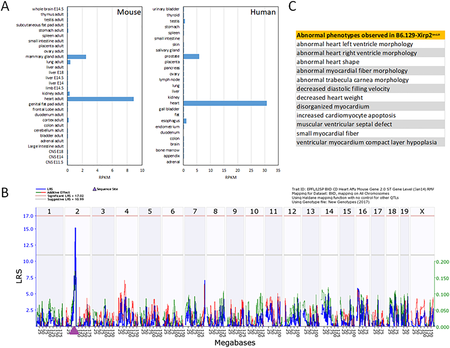Click the chromosome X header in QTL map

tap(422, 211)
